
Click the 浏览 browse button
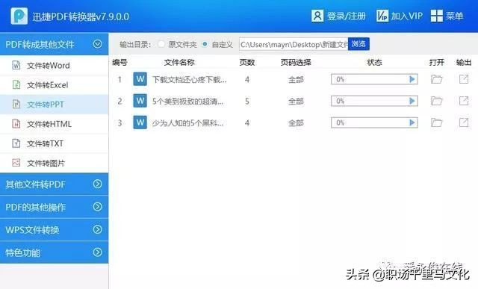point(358,44)
